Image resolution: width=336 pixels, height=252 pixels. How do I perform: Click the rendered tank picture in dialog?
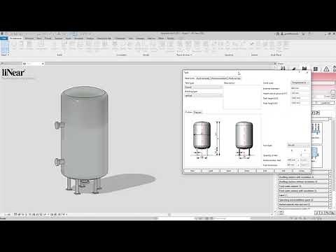[x=244, y=139]
